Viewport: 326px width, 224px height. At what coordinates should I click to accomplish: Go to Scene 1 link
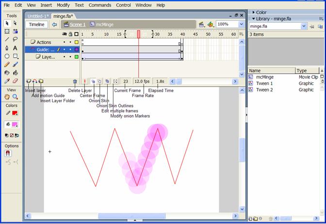pos(78,24)
